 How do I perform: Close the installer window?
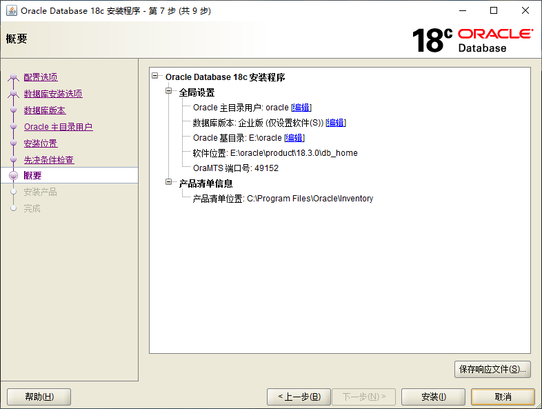(525, 11)
